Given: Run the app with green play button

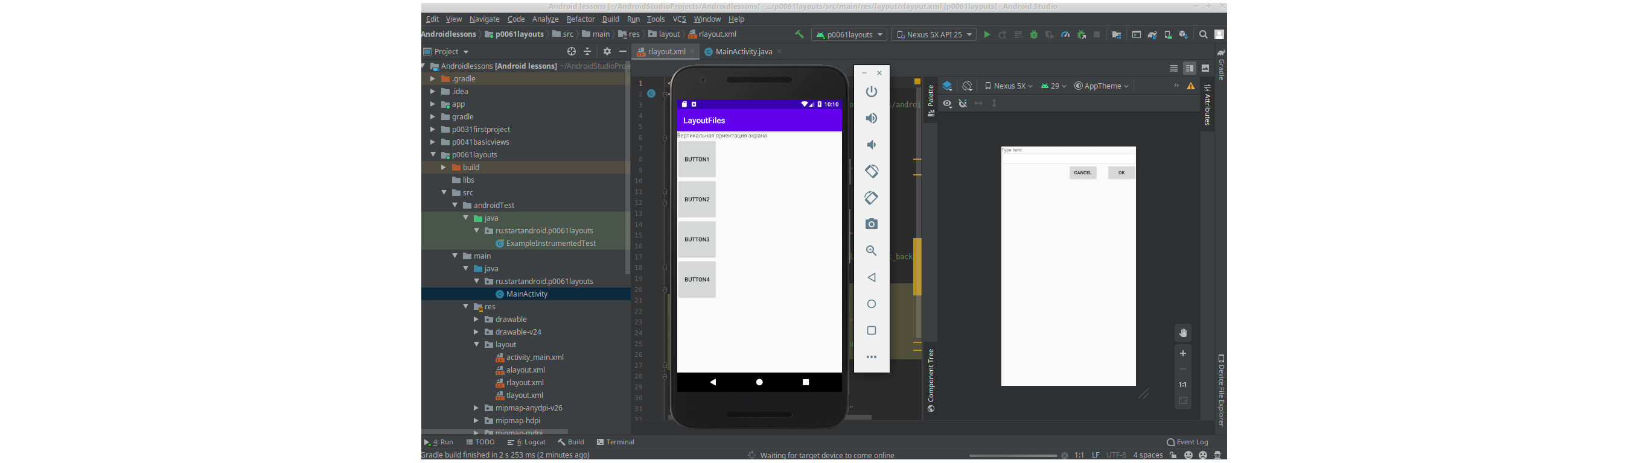Looking at the screenshot, I should (986, 34).
